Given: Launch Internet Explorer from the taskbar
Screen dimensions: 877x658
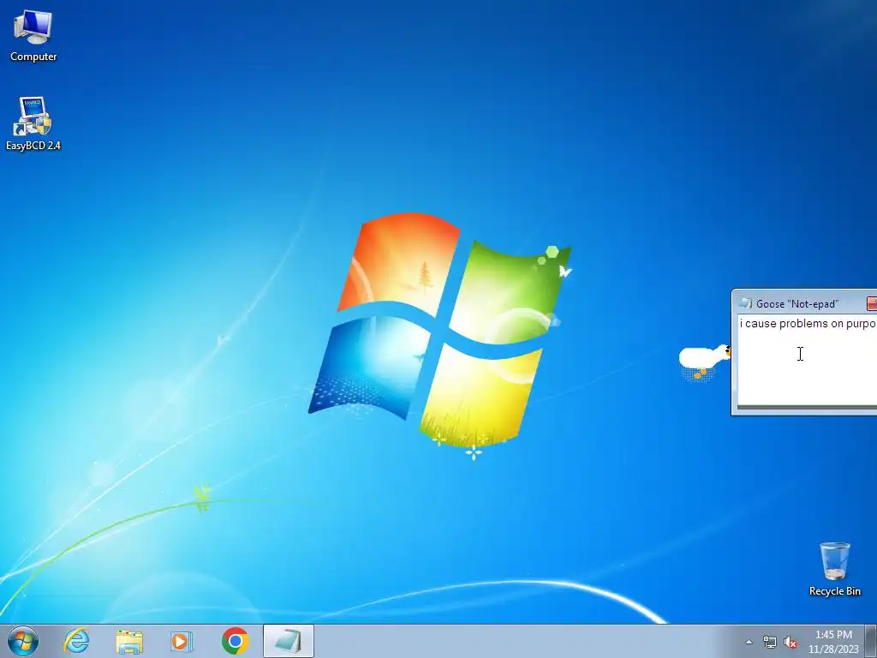Looking at the screenshot, I should 76,641.
